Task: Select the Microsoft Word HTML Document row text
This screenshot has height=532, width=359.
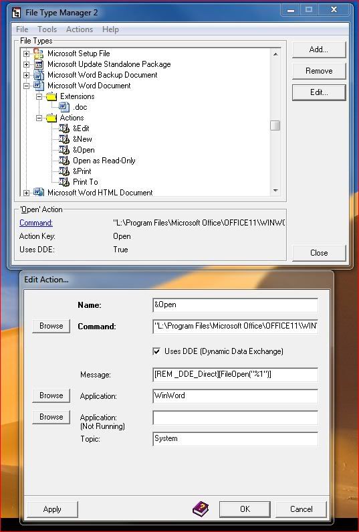Action: coord(100,193)
